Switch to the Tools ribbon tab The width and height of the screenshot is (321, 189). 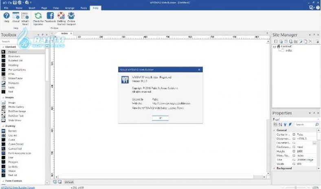pyautogui.click(x=84, y=8)
